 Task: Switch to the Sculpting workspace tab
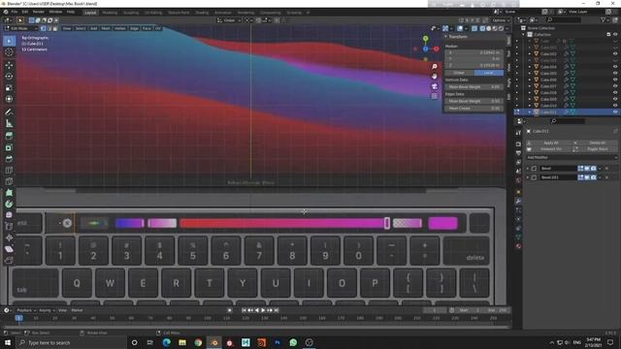point(131,13)
